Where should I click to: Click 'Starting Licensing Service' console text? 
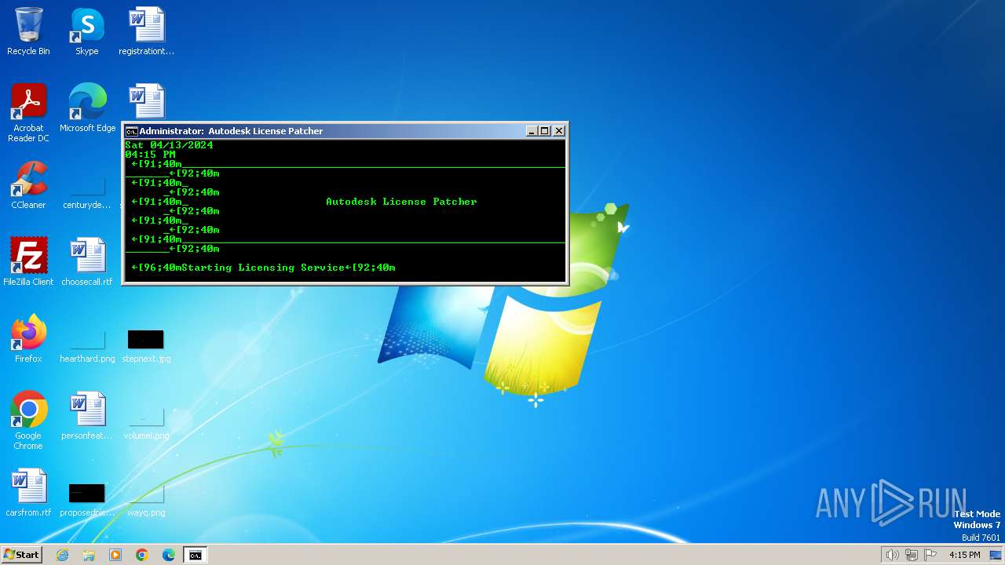click(x=263, y=268)
